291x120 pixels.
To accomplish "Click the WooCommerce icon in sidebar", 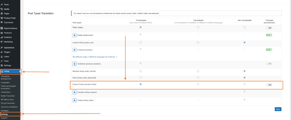I will (x=2, y=28).
